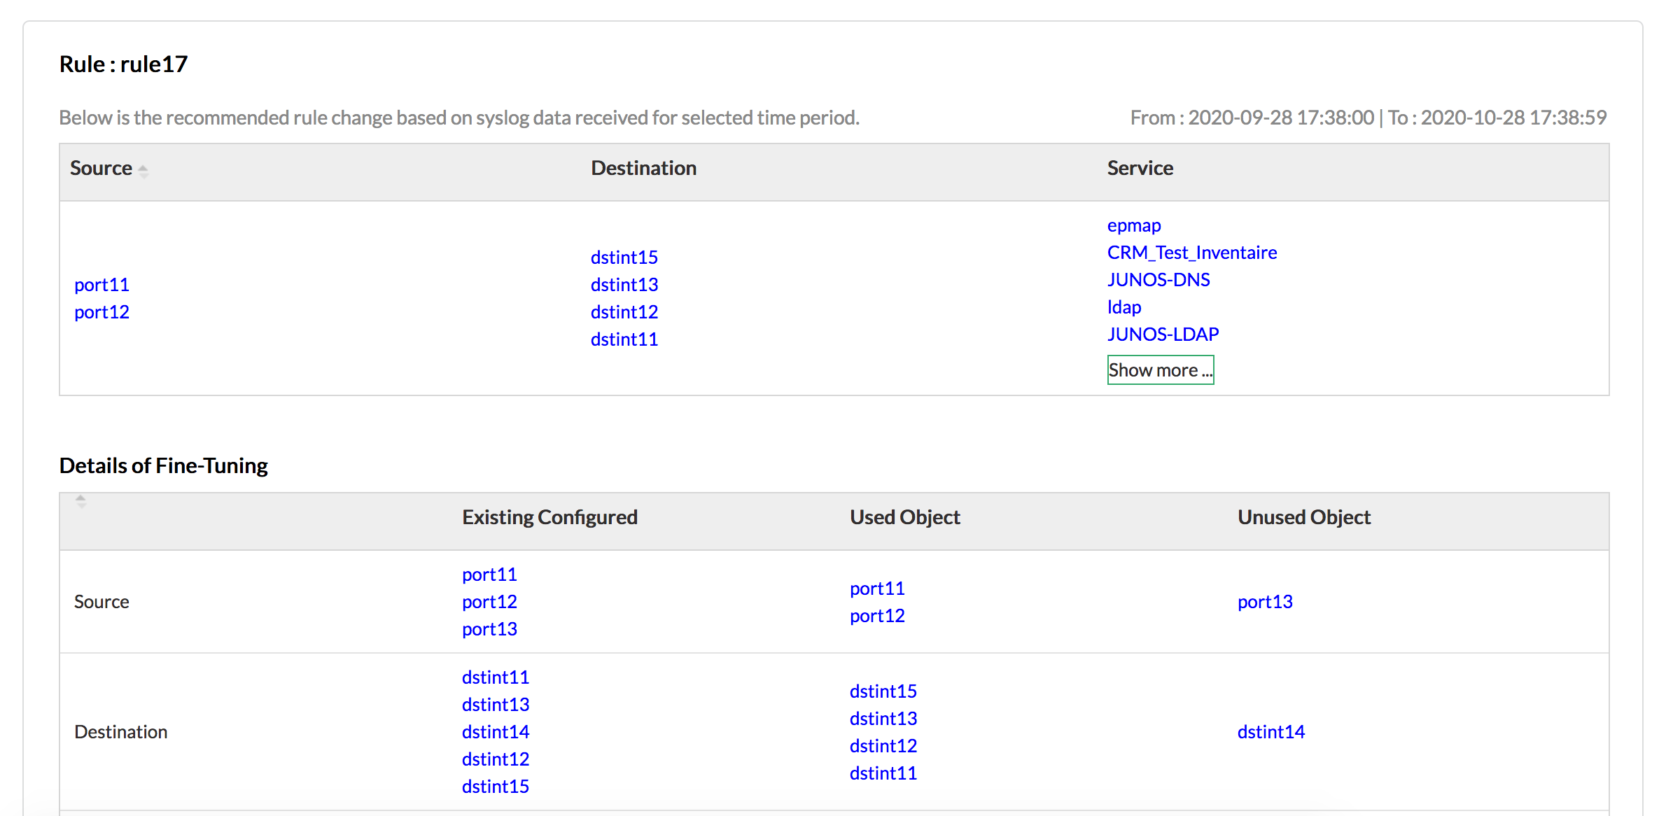Open the ldap service link
Screen dimensions: 1666x816
tap(1123, 307)
